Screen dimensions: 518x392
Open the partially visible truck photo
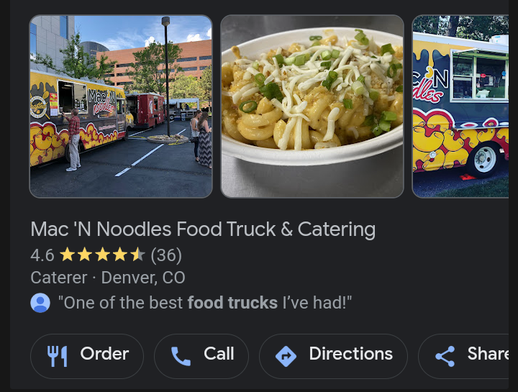(460, 106)
